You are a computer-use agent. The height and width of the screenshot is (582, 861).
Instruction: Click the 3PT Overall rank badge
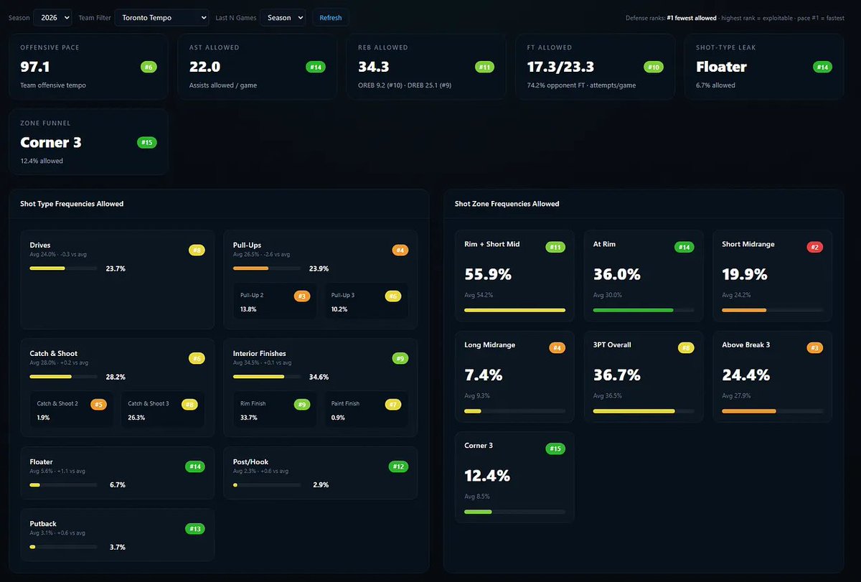tap(686, 347)
